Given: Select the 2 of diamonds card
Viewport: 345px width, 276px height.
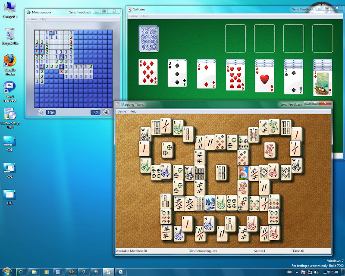Looking at the screenshot, I should coord(206,75).
